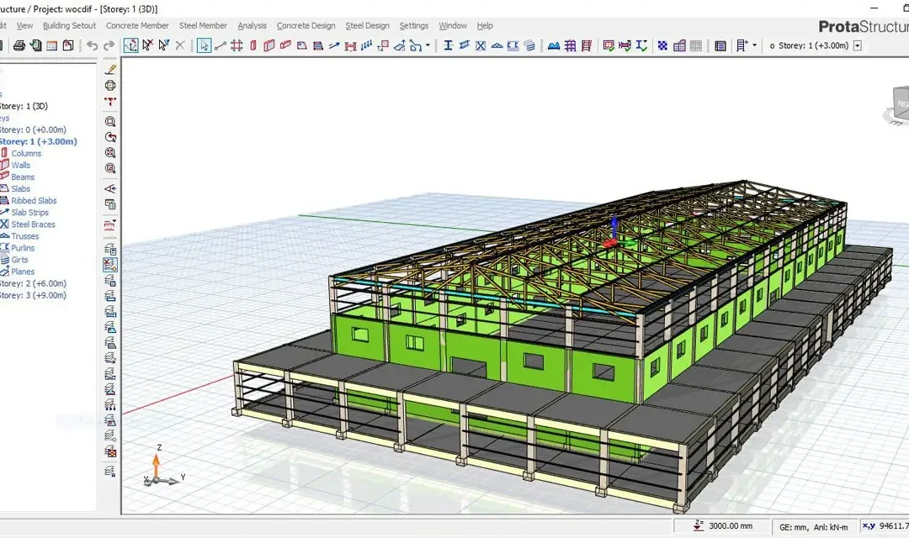Click the Redo arrow icon
Image resolution: width=909 pixels, height=538 pixels.
click(x=109, y=45)
